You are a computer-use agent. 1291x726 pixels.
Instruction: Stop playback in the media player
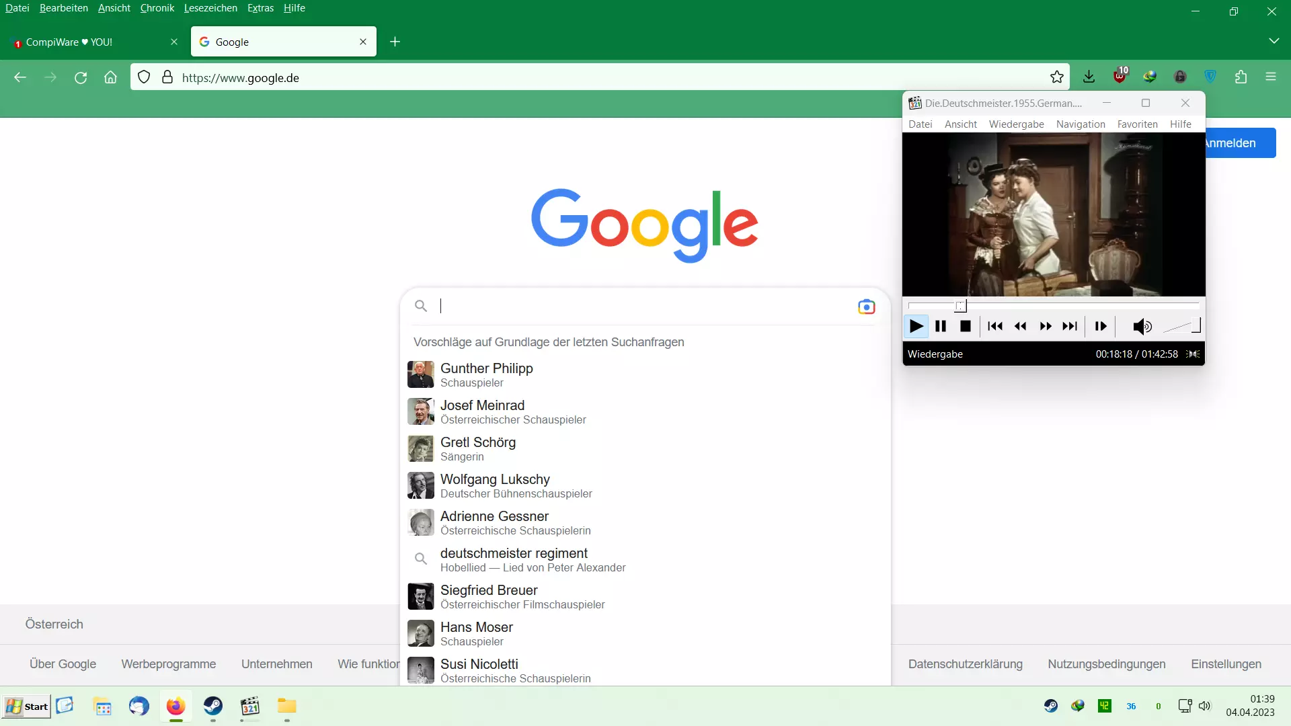point(966,327)
